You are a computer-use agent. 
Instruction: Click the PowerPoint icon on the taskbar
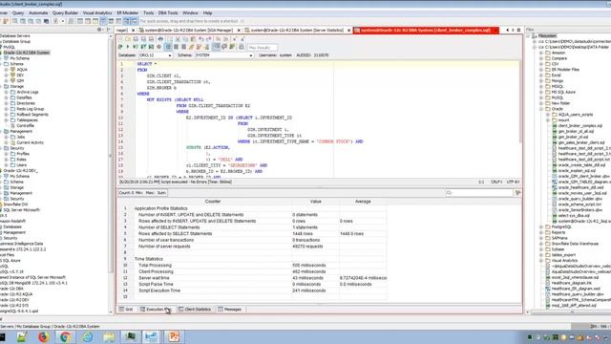[x=174, y=336]
